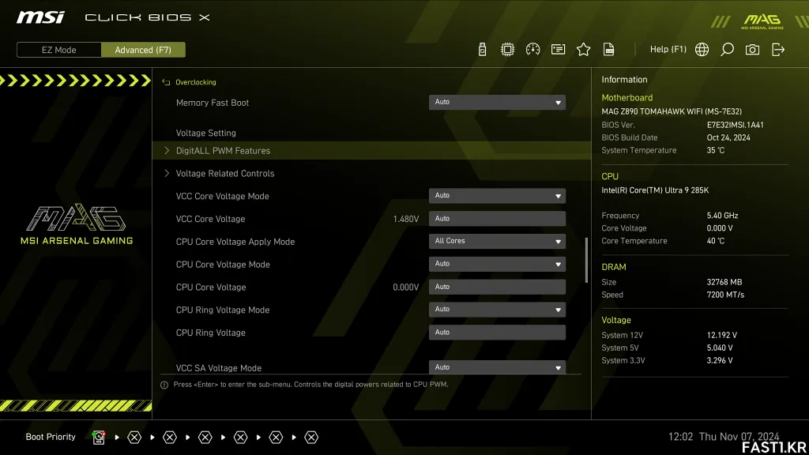Viewport: 809px width, 455px height.
Task: Click BIOS build date Oct 24, 2024
Action: tap(728, 137)
